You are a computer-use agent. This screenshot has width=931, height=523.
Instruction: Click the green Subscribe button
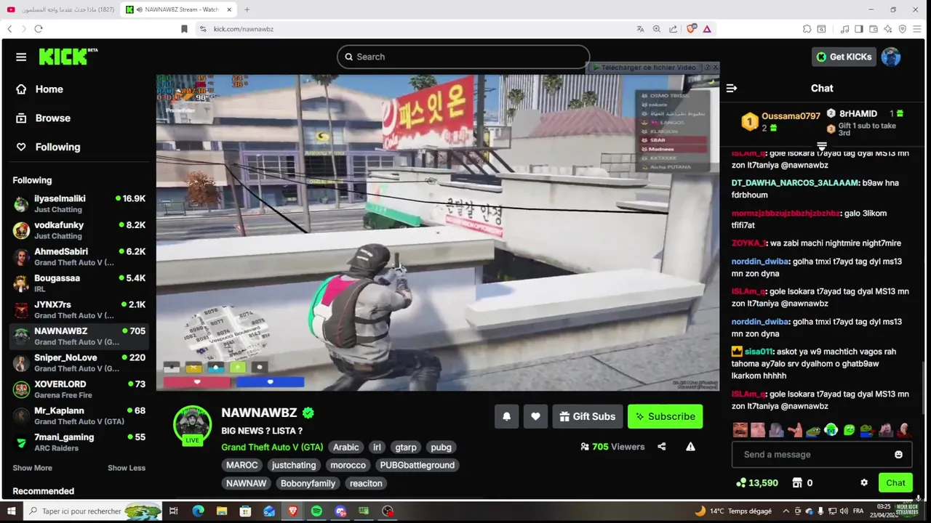pos(665,416)
